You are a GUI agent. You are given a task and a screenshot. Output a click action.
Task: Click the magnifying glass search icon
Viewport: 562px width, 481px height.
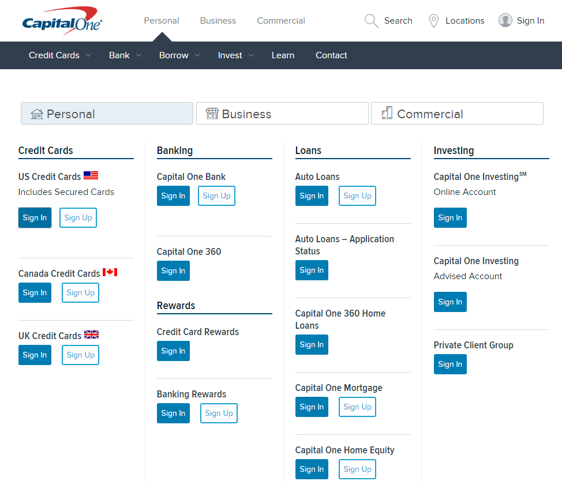click(372, 21)
